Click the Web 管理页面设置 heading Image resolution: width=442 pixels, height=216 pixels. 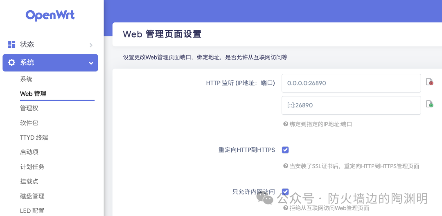(162, 34)
